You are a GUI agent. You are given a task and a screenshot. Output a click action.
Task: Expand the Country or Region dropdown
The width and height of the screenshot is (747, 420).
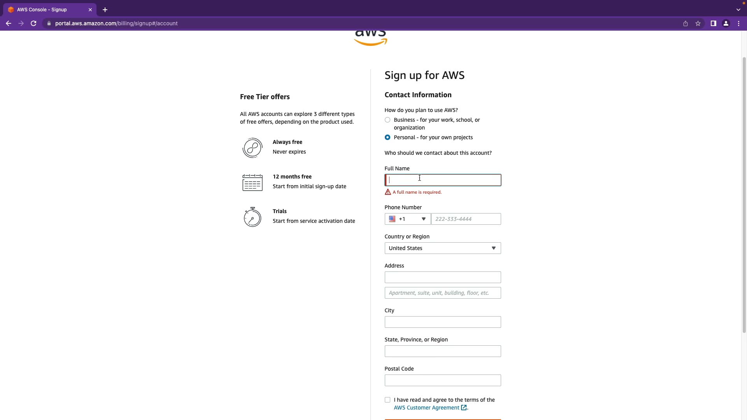click(x=442, y=248)
